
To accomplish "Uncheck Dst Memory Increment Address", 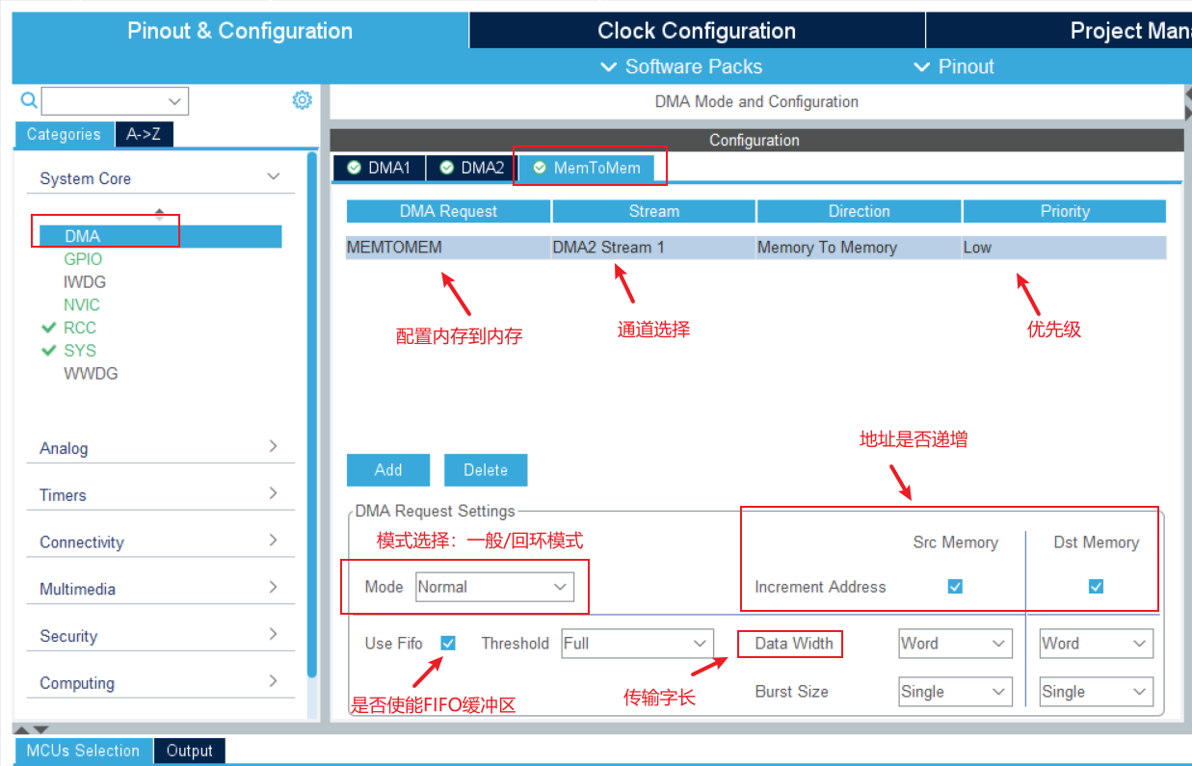I will [x=1096, y=586].
